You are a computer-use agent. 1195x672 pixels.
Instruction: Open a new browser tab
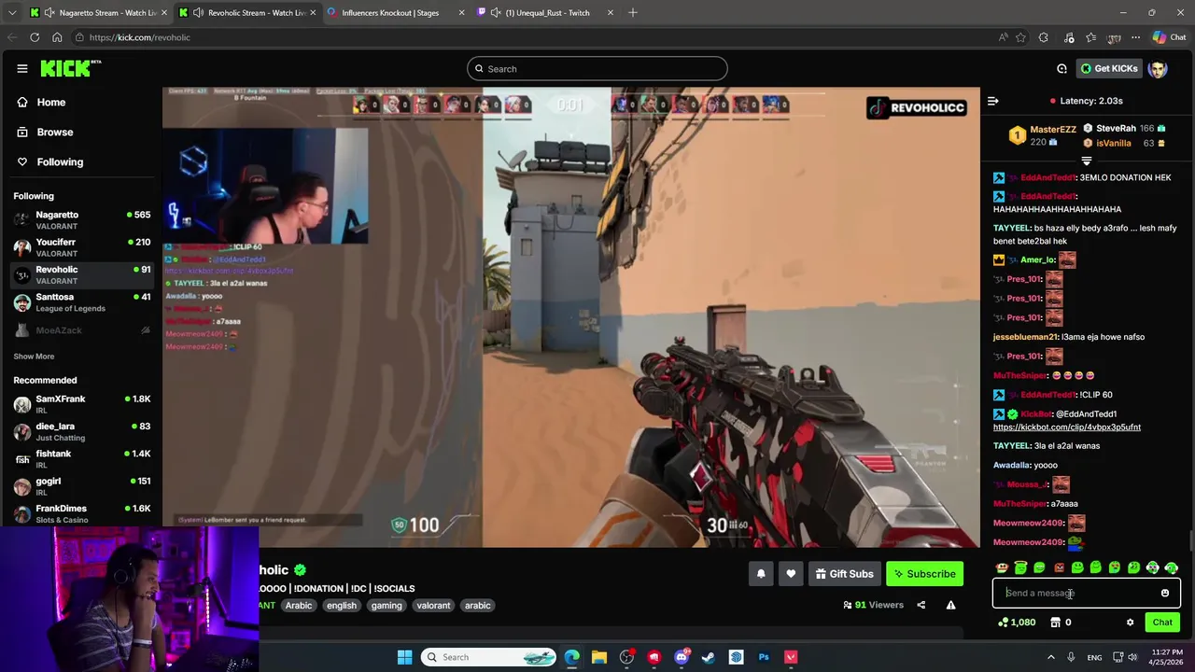click(x=633, y=13)
